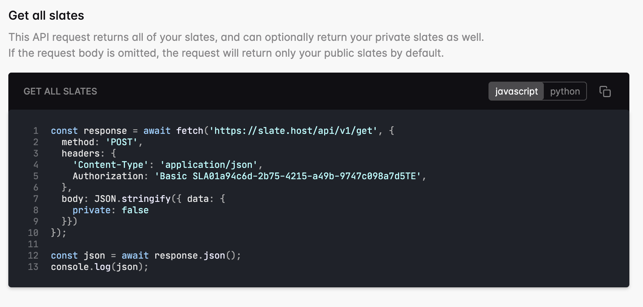Click the console.log(json) statement
Screen dimensions: 643x307
pos(100,267)
